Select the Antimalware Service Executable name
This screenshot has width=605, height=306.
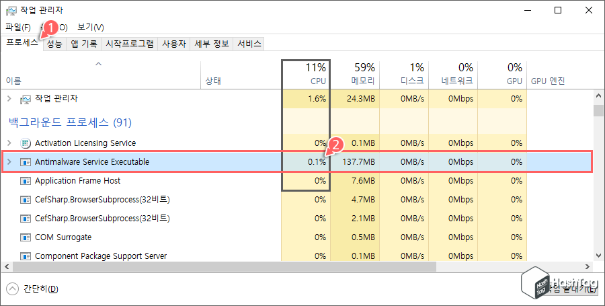pyautogui.click(x=92, y=162)
